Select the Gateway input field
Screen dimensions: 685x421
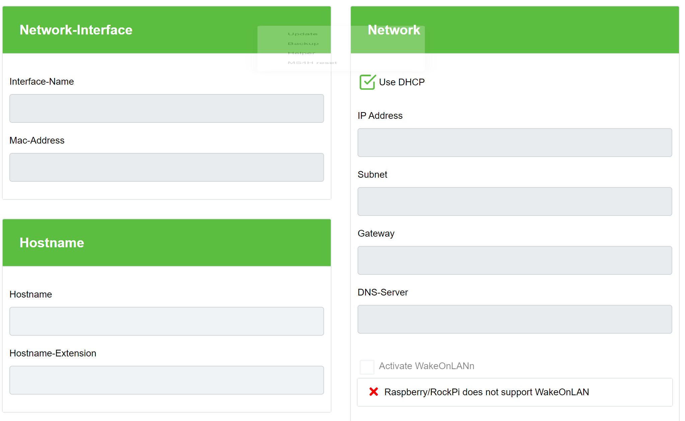pos(515,260)
